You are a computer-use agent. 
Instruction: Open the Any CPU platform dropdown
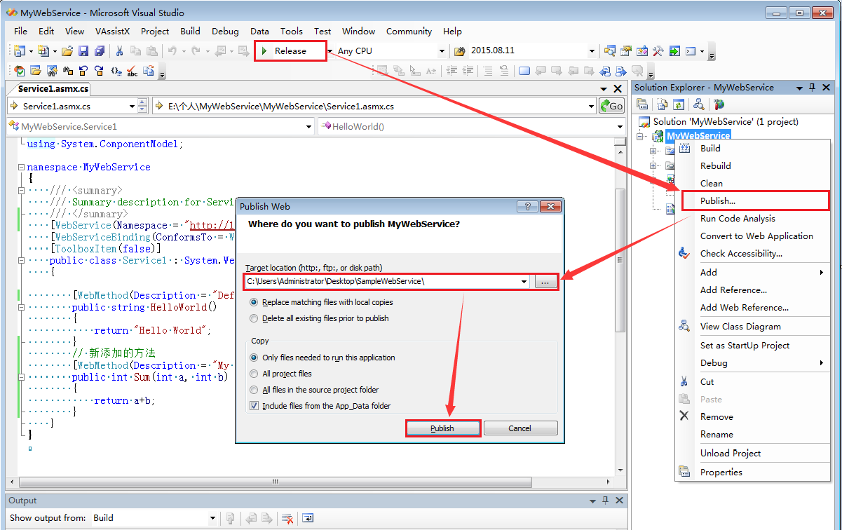pyautogui.click(x=442, y=51)
